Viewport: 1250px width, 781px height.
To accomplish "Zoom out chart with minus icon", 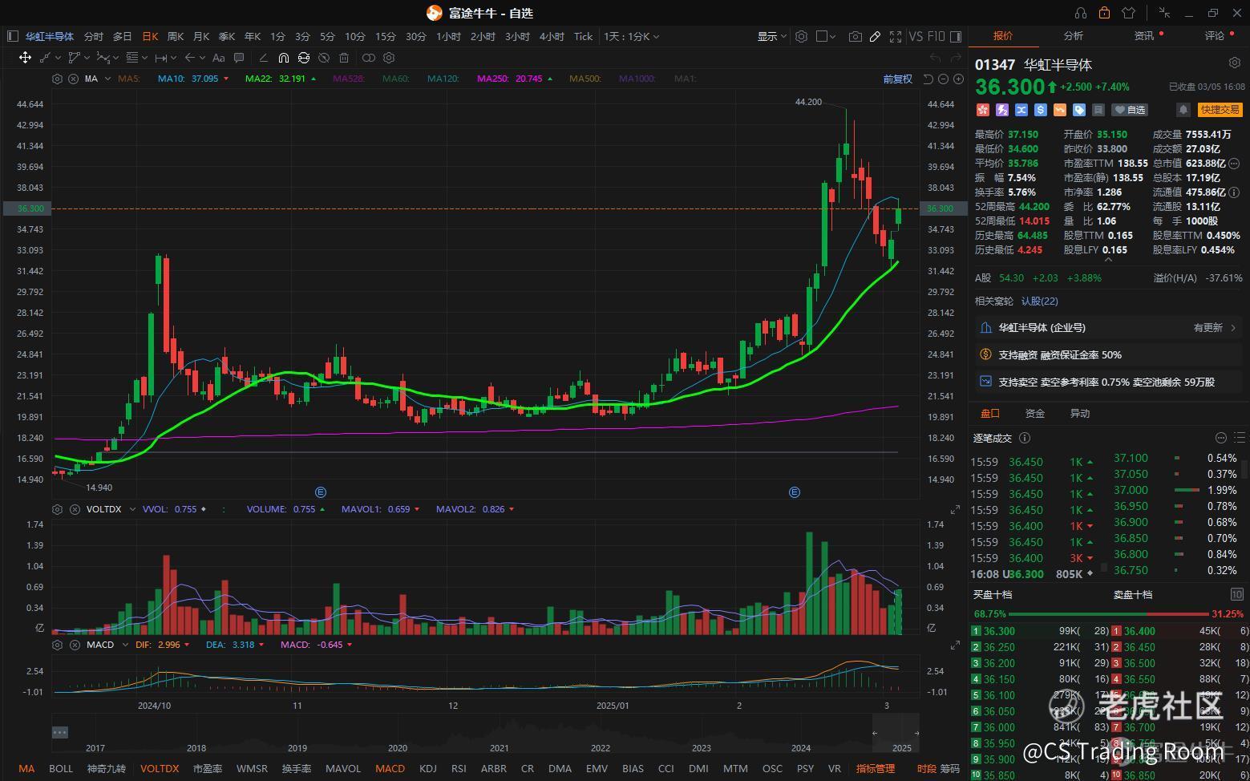I will click(x=944, y=79).
